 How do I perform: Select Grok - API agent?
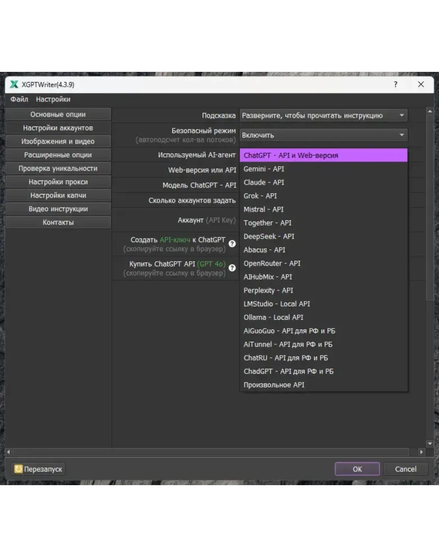click(324, 196)
